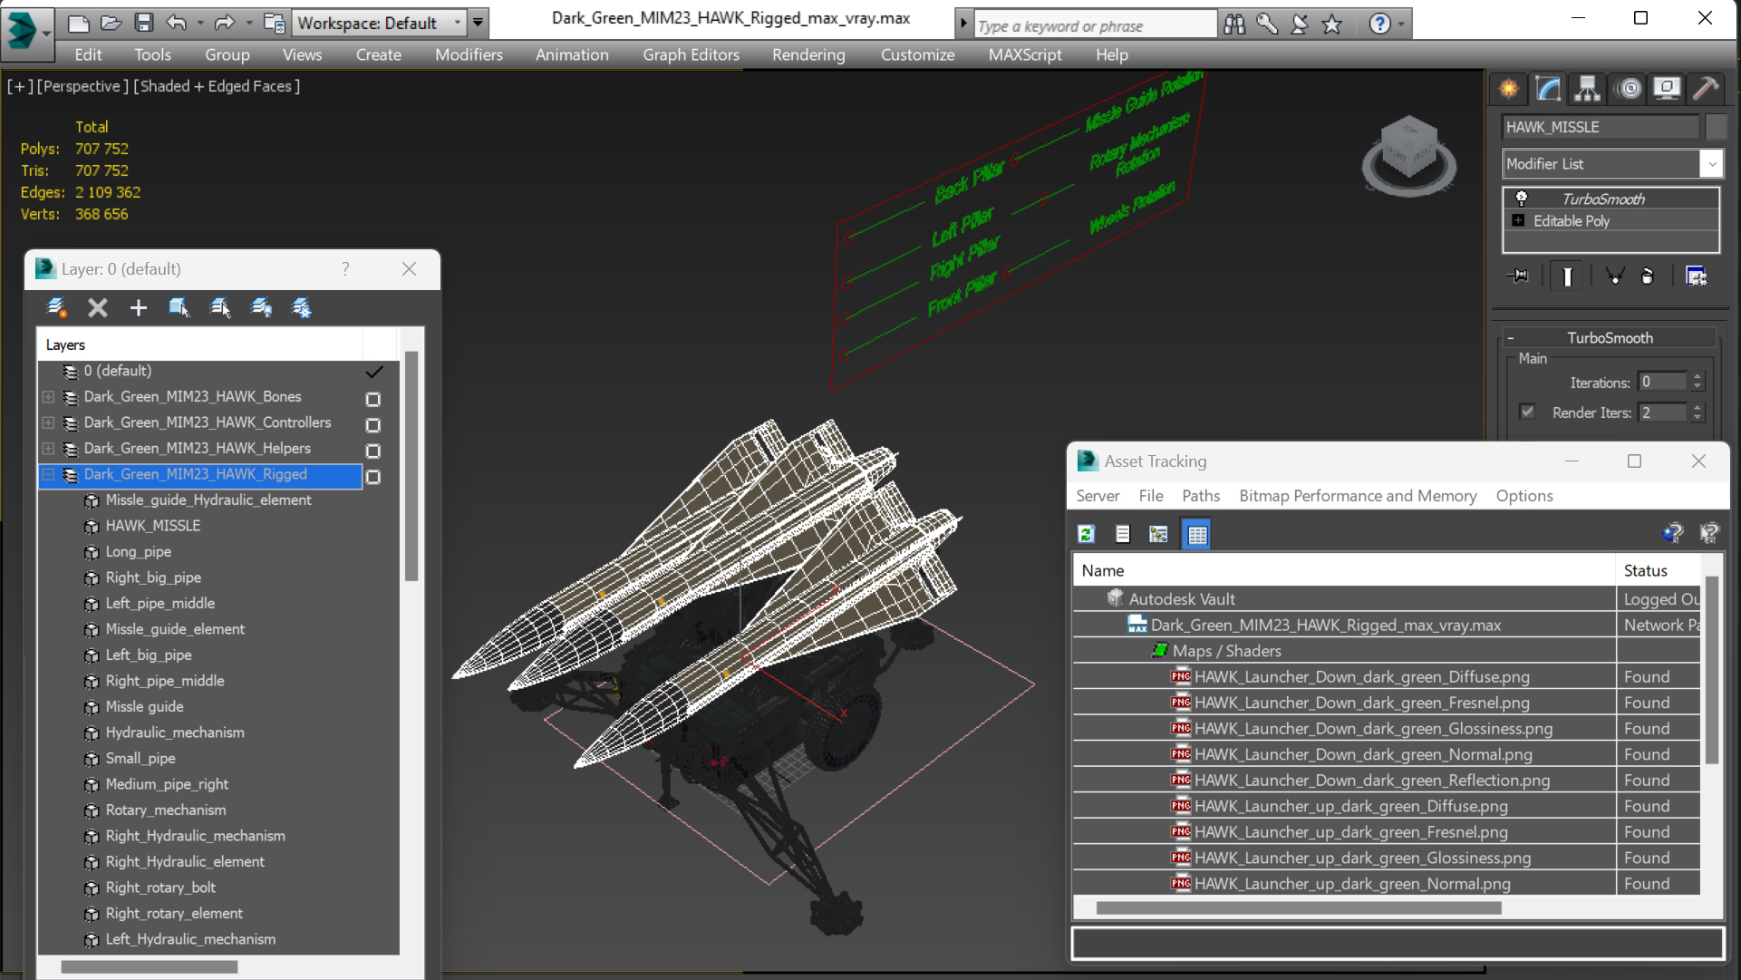Toggle TurboSmooth modifier lightbulb icon

1522,199
